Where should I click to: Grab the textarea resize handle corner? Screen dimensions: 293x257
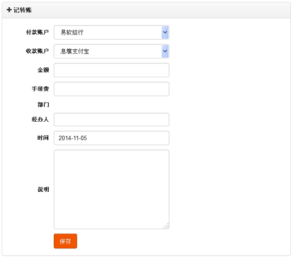pos(166,226)
